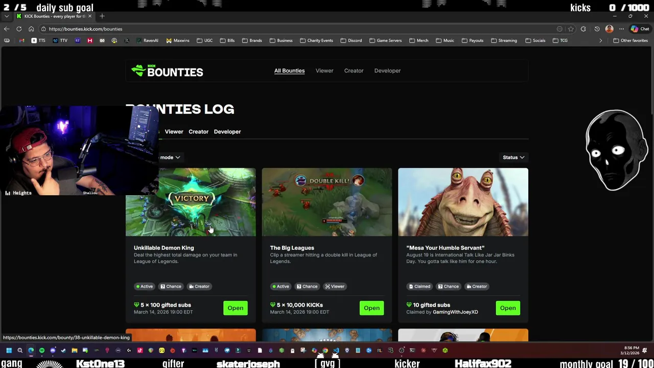Expand the Status filter dropdown

tap(513, 157)
